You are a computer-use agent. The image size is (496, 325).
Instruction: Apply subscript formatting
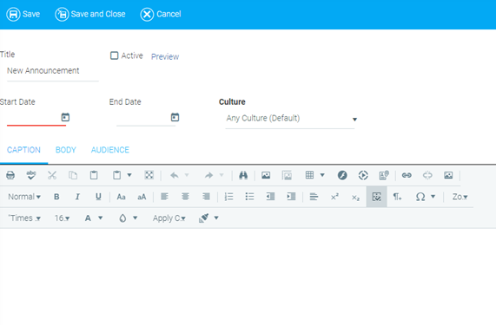click(355, 197)
